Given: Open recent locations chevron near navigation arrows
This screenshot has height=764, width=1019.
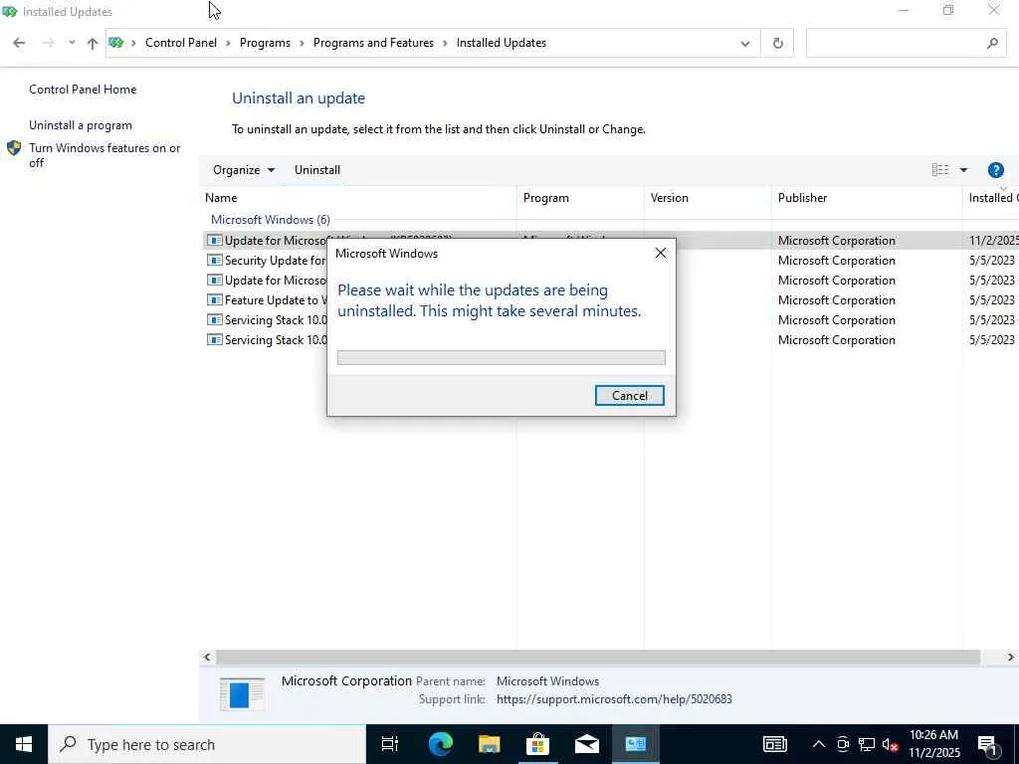Looking at the screenshot, I should [72, 43].
